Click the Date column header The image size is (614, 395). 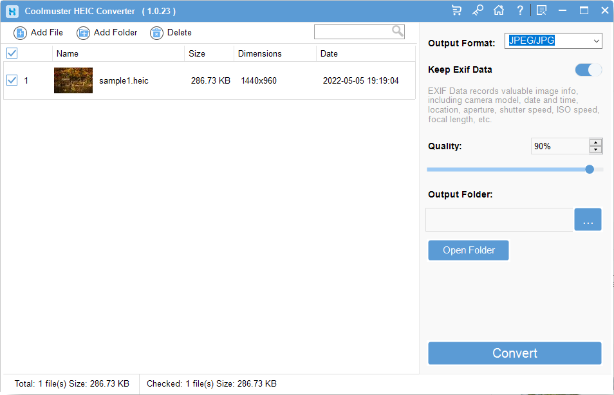pyautogui.click(x=329, y=53)
